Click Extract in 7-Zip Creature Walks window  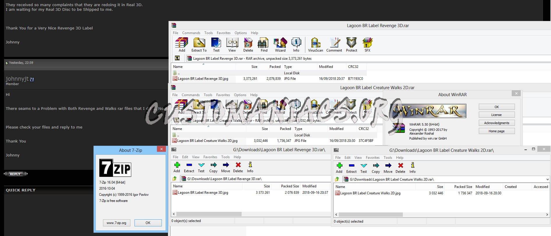[351, 168]
